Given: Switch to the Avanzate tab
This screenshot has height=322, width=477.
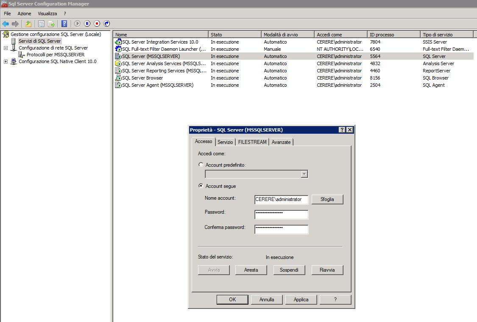Looking at the screenshot, I should coord(281,142).
